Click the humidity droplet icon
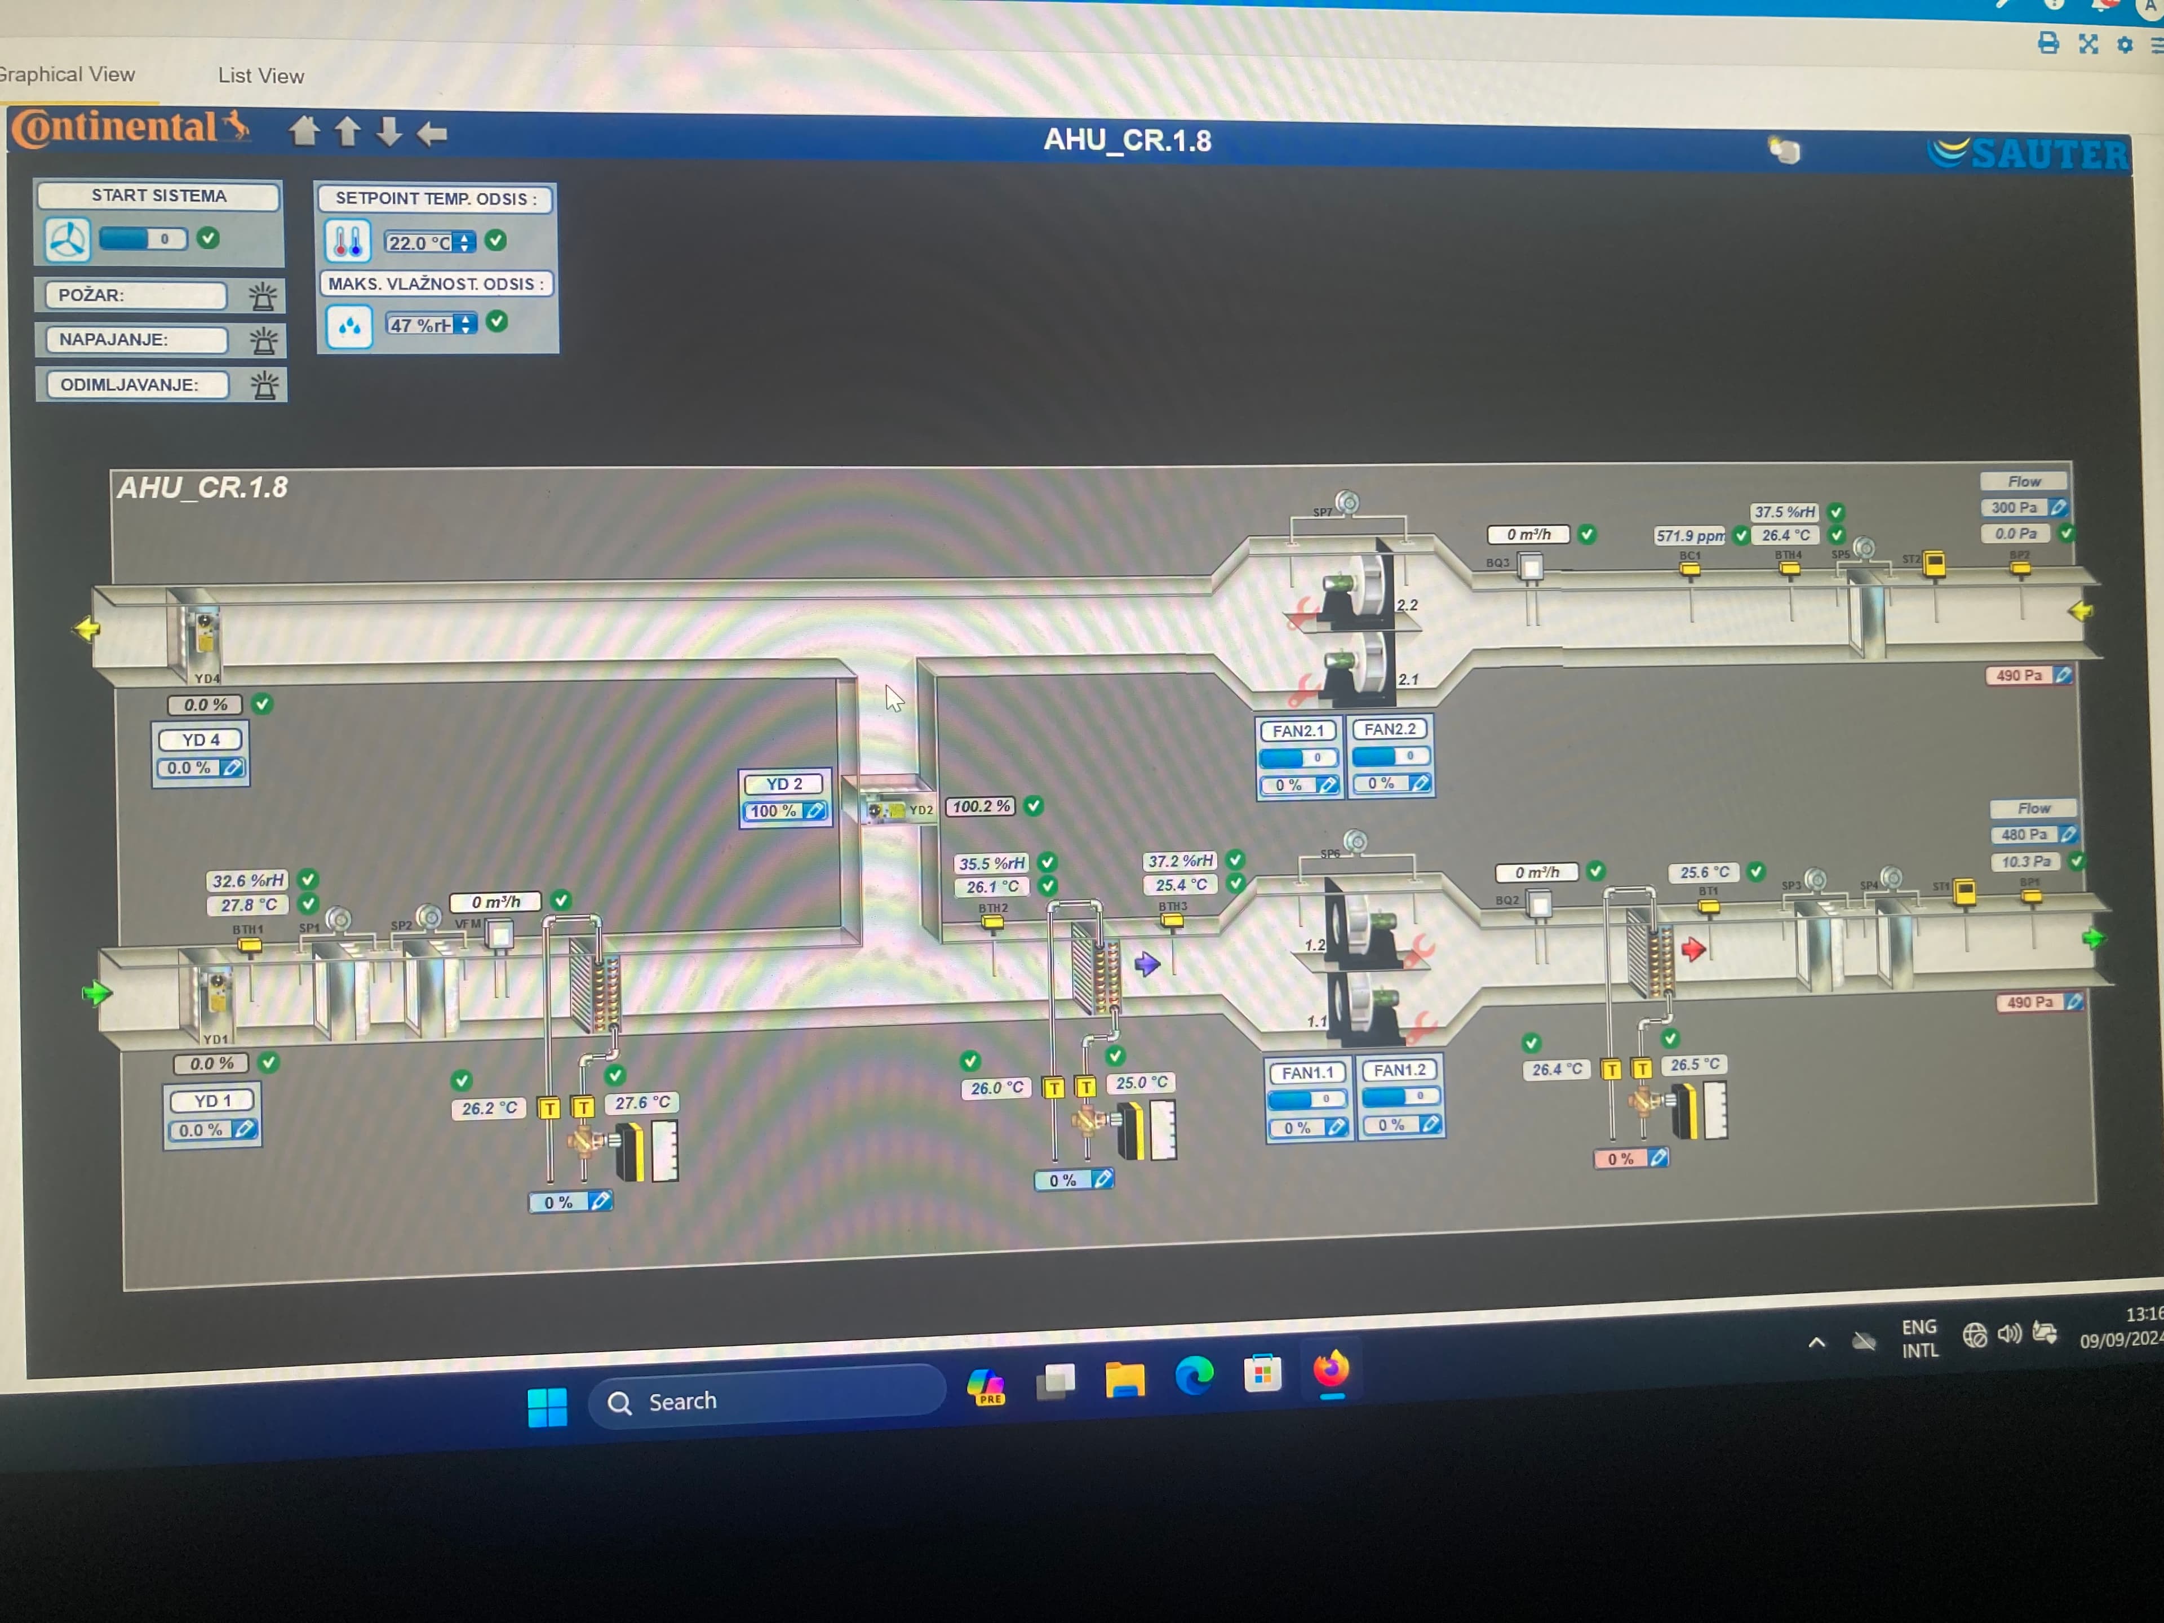2164x1623 pixels. [x=349, y=326]
